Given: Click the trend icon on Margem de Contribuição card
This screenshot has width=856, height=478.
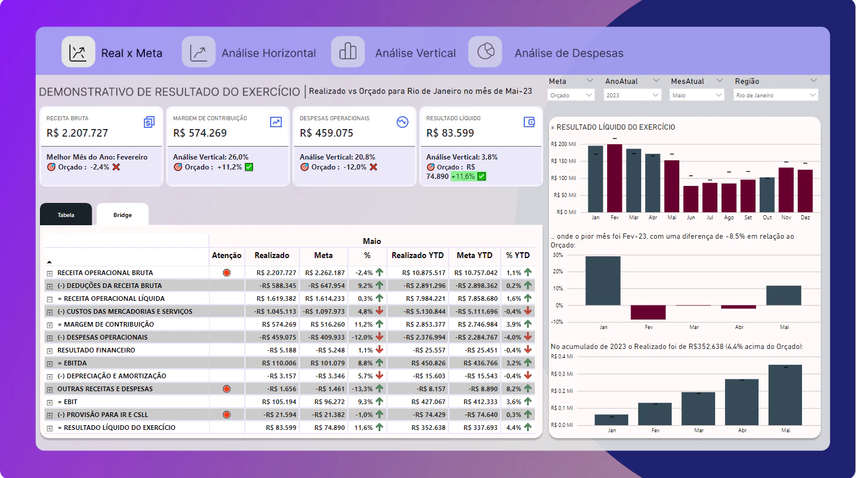Looking at the screenshot, I should pyautogui.click(x=276, y=122).
